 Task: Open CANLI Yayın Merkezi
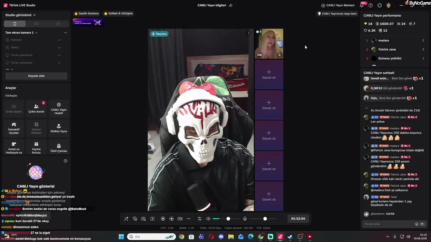(x=338, y=5)
